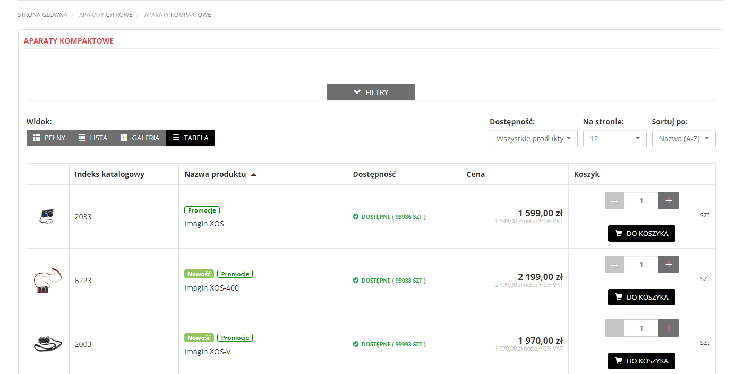The width and height of the screenshot is (736, 374).
Task: Decrease quantity for Imagin XOS-400 with minus
Action: click(614, 264)
